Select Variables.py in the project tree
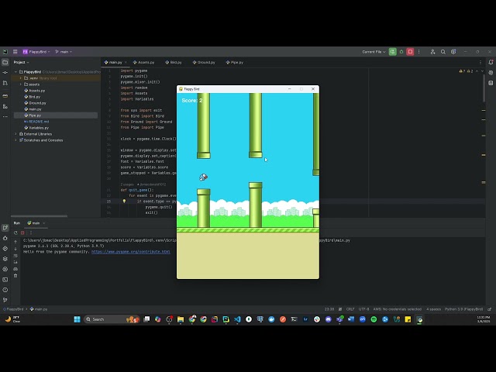Image resolution: width=496 pixels, height=372 pixels. tap(36, 128)
